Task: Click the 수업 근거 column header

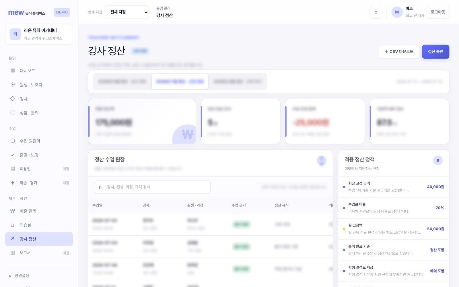Action: click(x=238, y=205)
